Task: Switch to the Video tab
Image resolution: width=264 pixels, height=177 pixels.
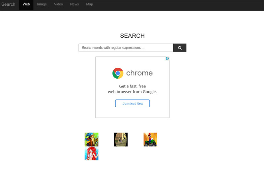Action: 58,4
